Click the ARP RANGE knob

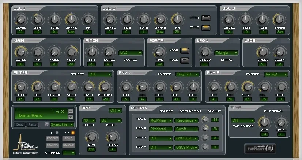click(x=113, y=137)
